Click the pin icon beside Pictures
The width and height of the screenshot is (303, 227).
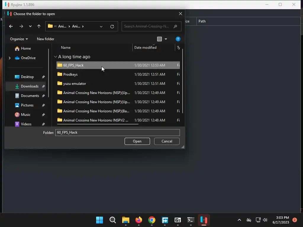[43, 105]
